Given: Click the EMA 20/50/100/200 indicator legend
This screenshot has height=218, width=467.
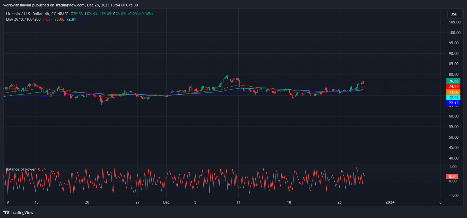Looking at the screenshot, I should tap(23, 19).
